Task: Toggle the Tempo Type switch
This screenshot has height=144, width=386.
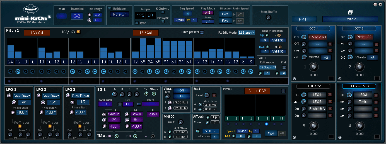Action: pos(137,23)
